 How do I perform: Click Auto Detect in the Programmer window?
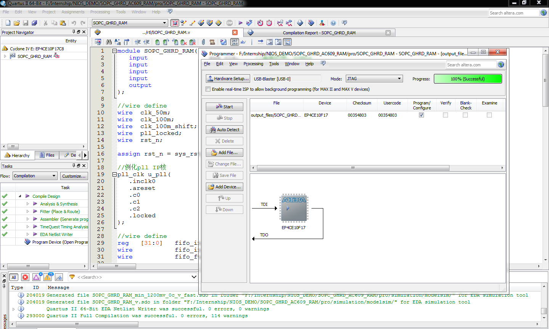[x=224, y=130]
